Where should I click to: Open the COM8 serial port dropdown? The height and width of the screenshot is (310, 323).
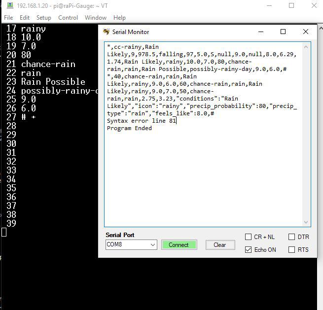coord(152,245)
